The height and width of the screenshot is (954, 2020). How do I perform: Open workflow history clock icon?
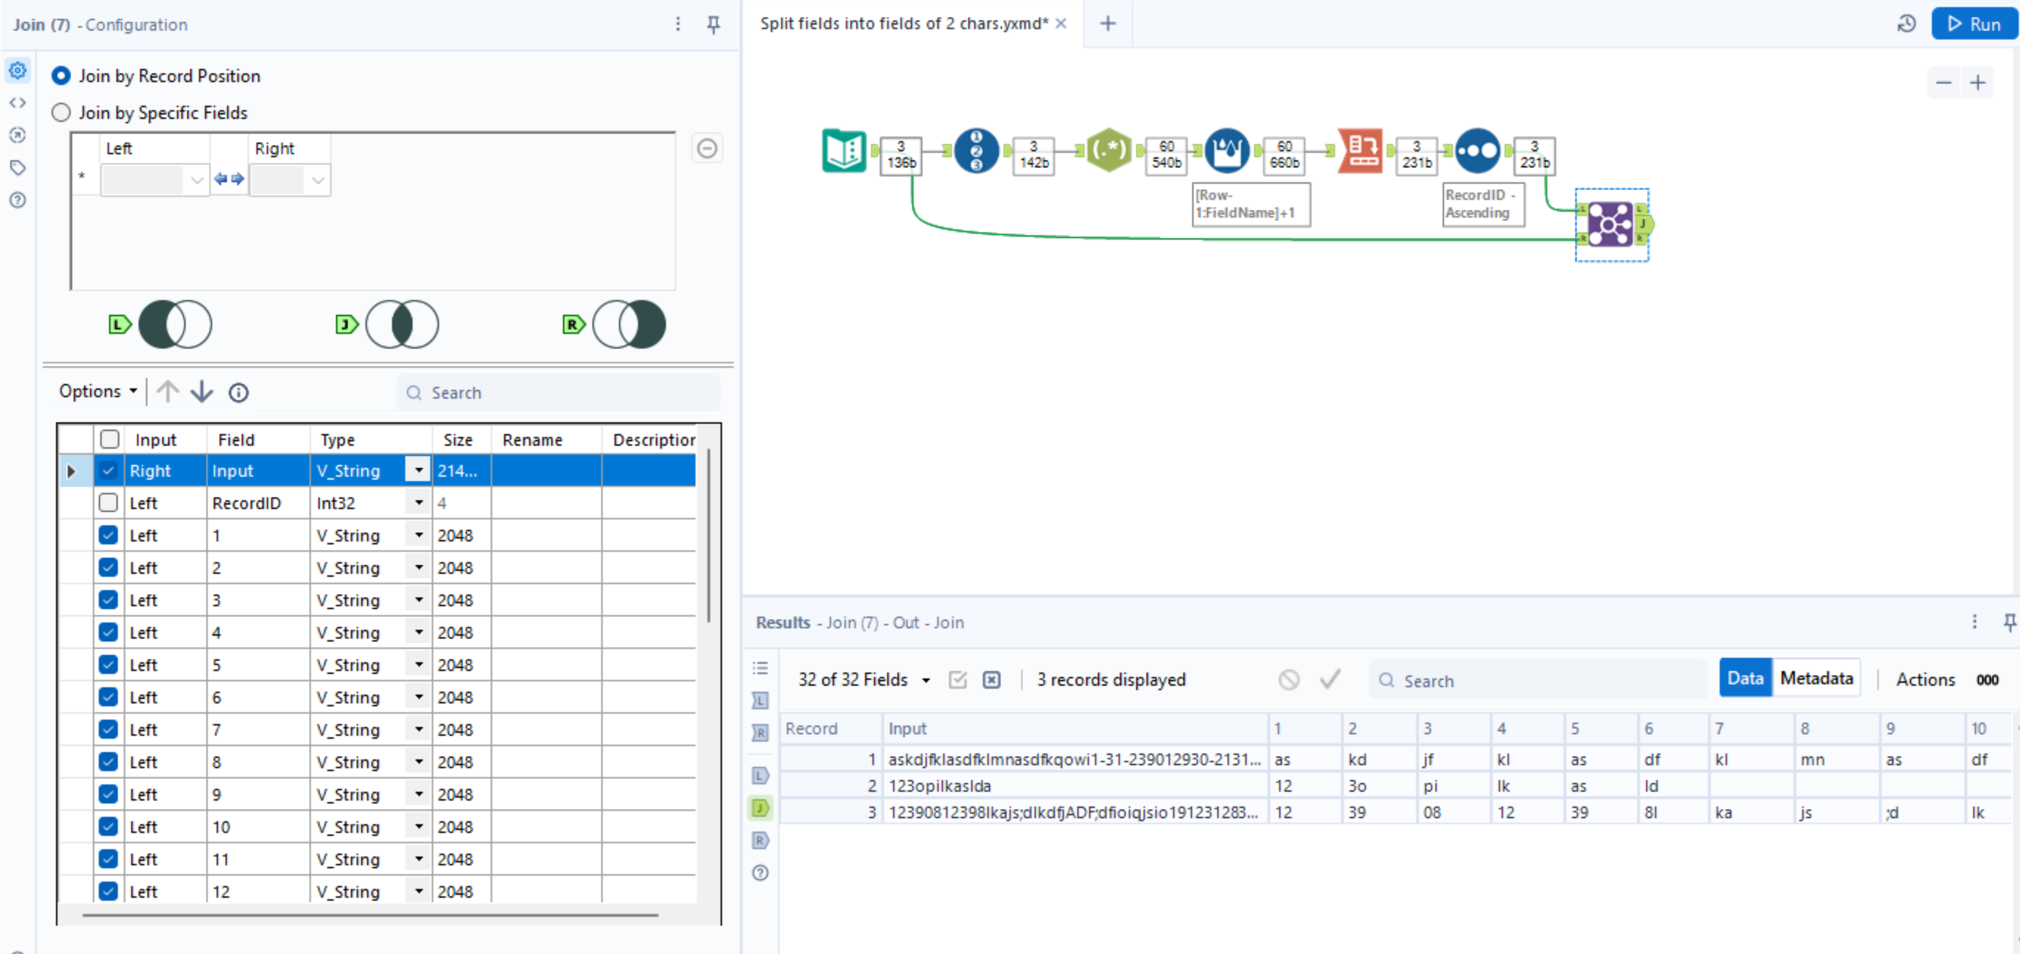click(1906, 24)
